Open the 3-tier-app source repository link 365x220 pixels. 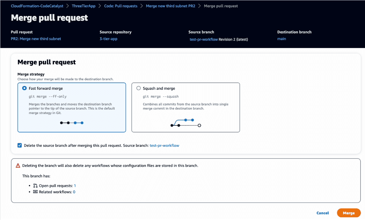coord(108,39)
